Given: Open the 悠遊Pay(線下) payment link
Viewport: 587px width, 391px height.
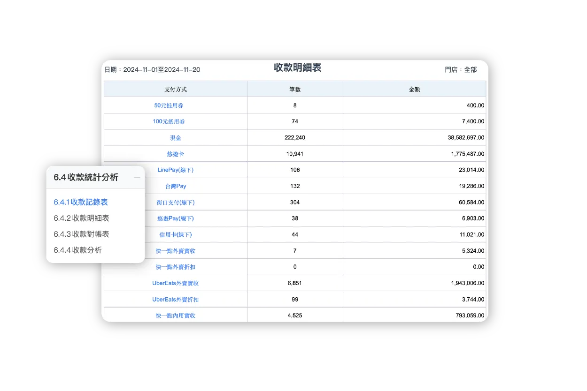Looking at the screenshot, I should [175, 218].
